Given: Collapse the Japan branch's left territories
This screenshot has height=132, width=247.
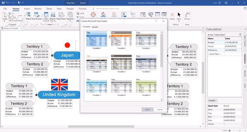Looking at the screenshot, I should click(x=52, y=55).
